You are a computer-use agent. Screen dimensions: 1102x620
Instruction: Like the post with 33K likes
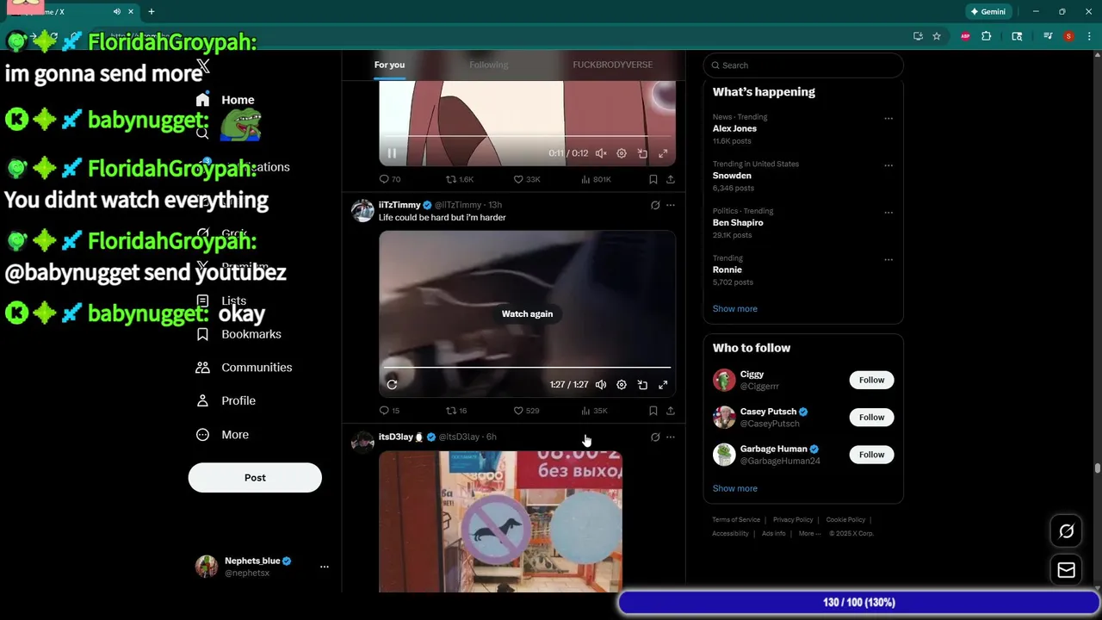pyautogui.click(x=527, y=179)
